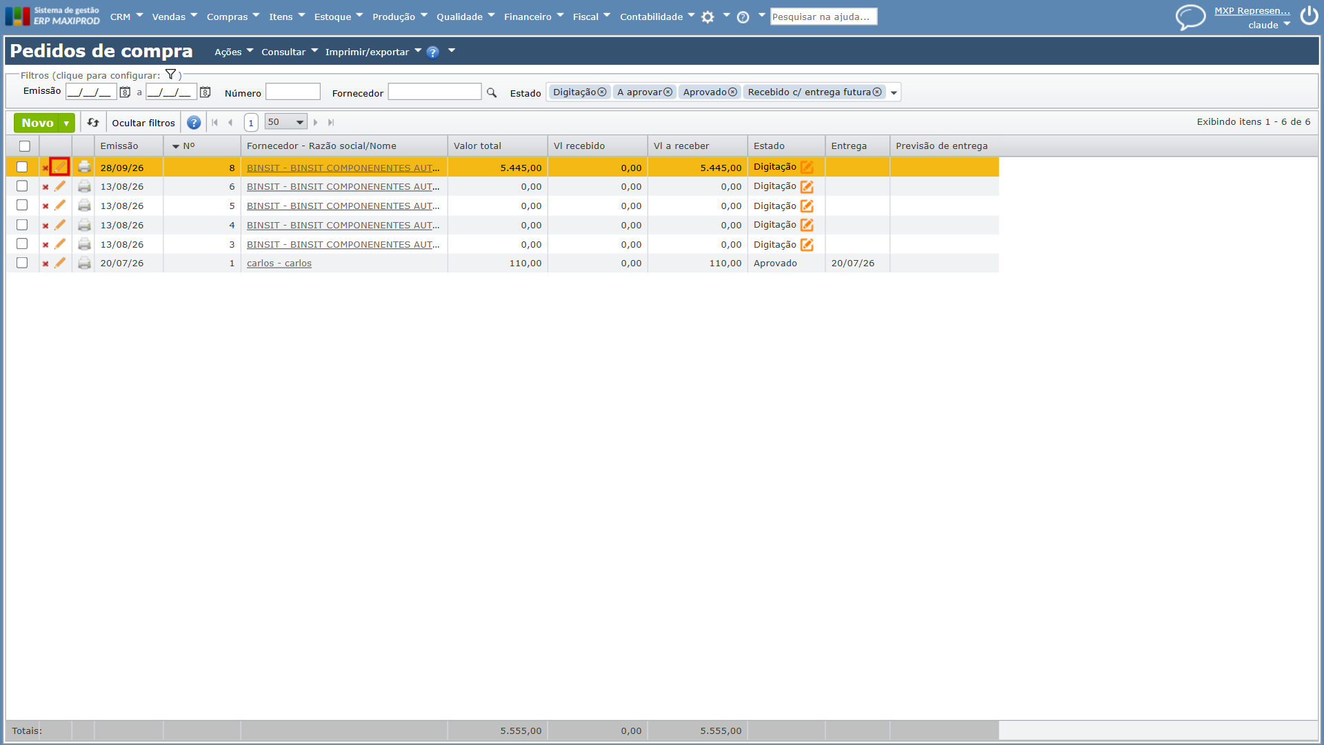Image resolution: width=1324 pixels, height=745 pixels.
Task: Check the box for order 5
Action: click(22, 206)
